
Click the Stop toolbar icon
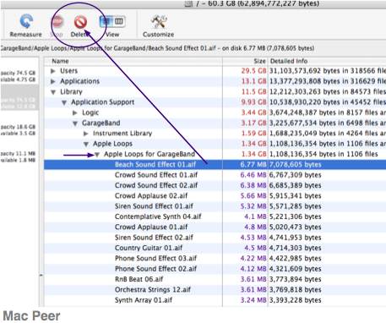tap(57, 22)
